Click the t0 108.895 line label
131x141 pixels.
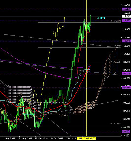coord(115,62)
